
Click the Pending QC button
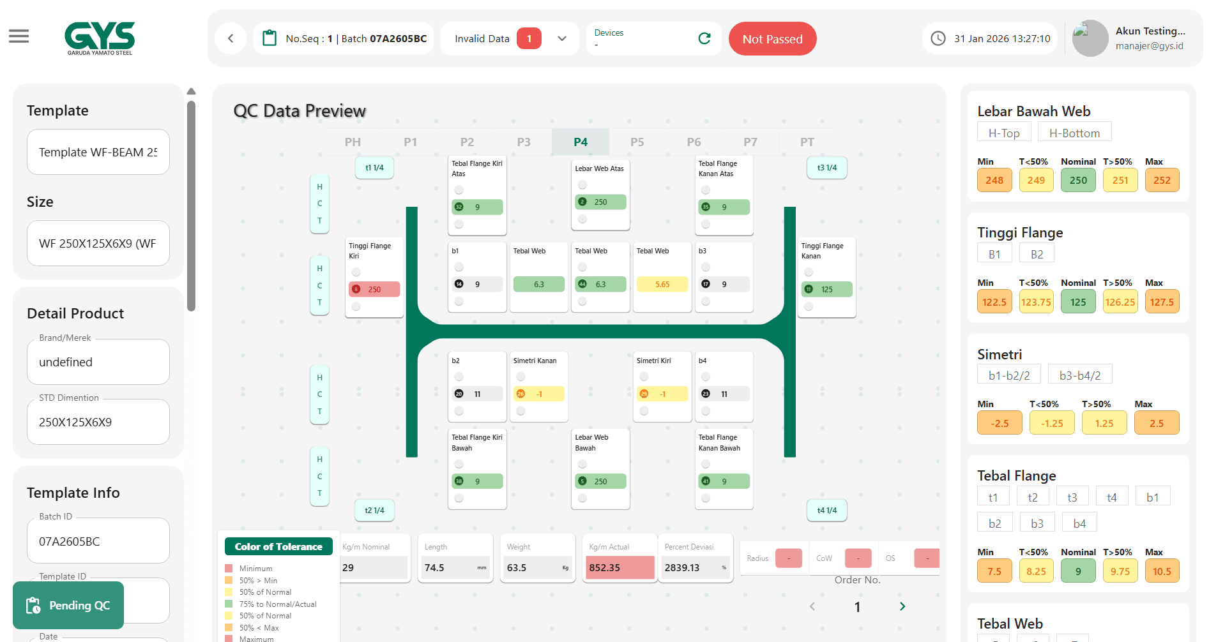tap(68, 605)
